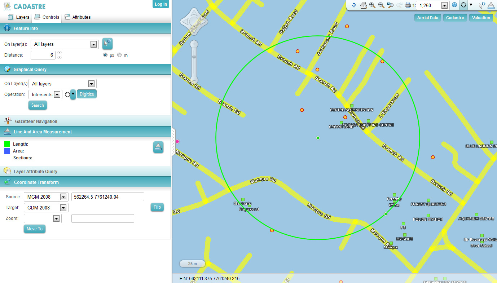
Task: Click the zoom slider minus button
Action: (194, 80)
